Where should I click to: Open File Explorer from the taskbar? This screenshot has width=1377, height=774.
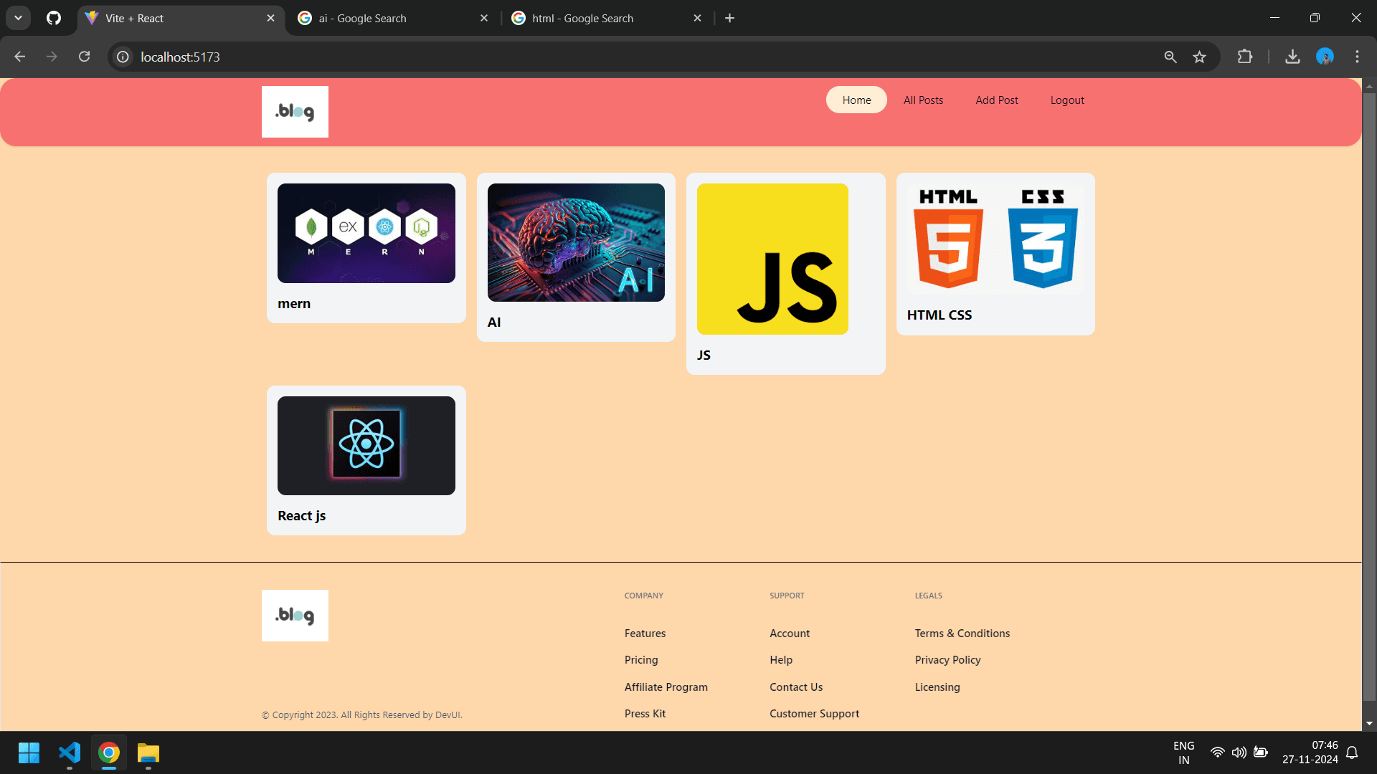tap(148, 753)
